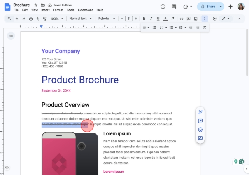The width and height of the screenshot is (249, 175).
Task: Open the Format menu
Action: (x=58, y=10)
